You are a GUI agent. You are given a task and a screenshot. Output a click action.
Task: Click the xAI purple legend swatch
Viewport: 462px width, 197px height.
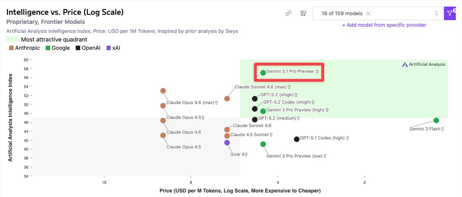click(109, 48)
